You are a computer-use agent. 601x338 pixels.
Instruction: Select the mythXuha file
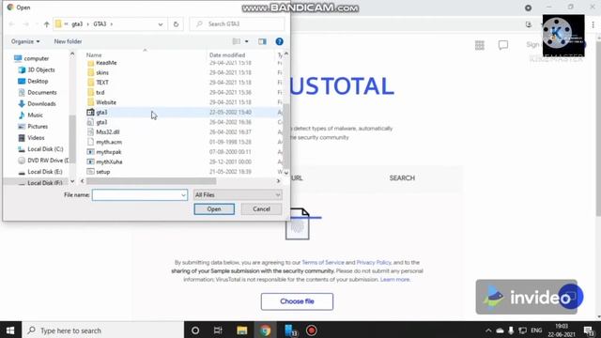coord(109,161)
